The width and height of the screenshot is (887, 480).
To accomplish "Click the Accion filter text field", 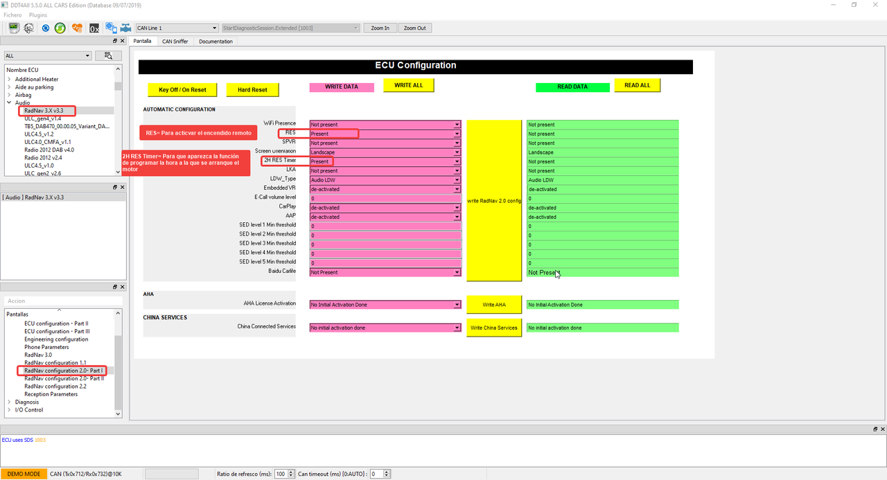I will pos(63,301).
